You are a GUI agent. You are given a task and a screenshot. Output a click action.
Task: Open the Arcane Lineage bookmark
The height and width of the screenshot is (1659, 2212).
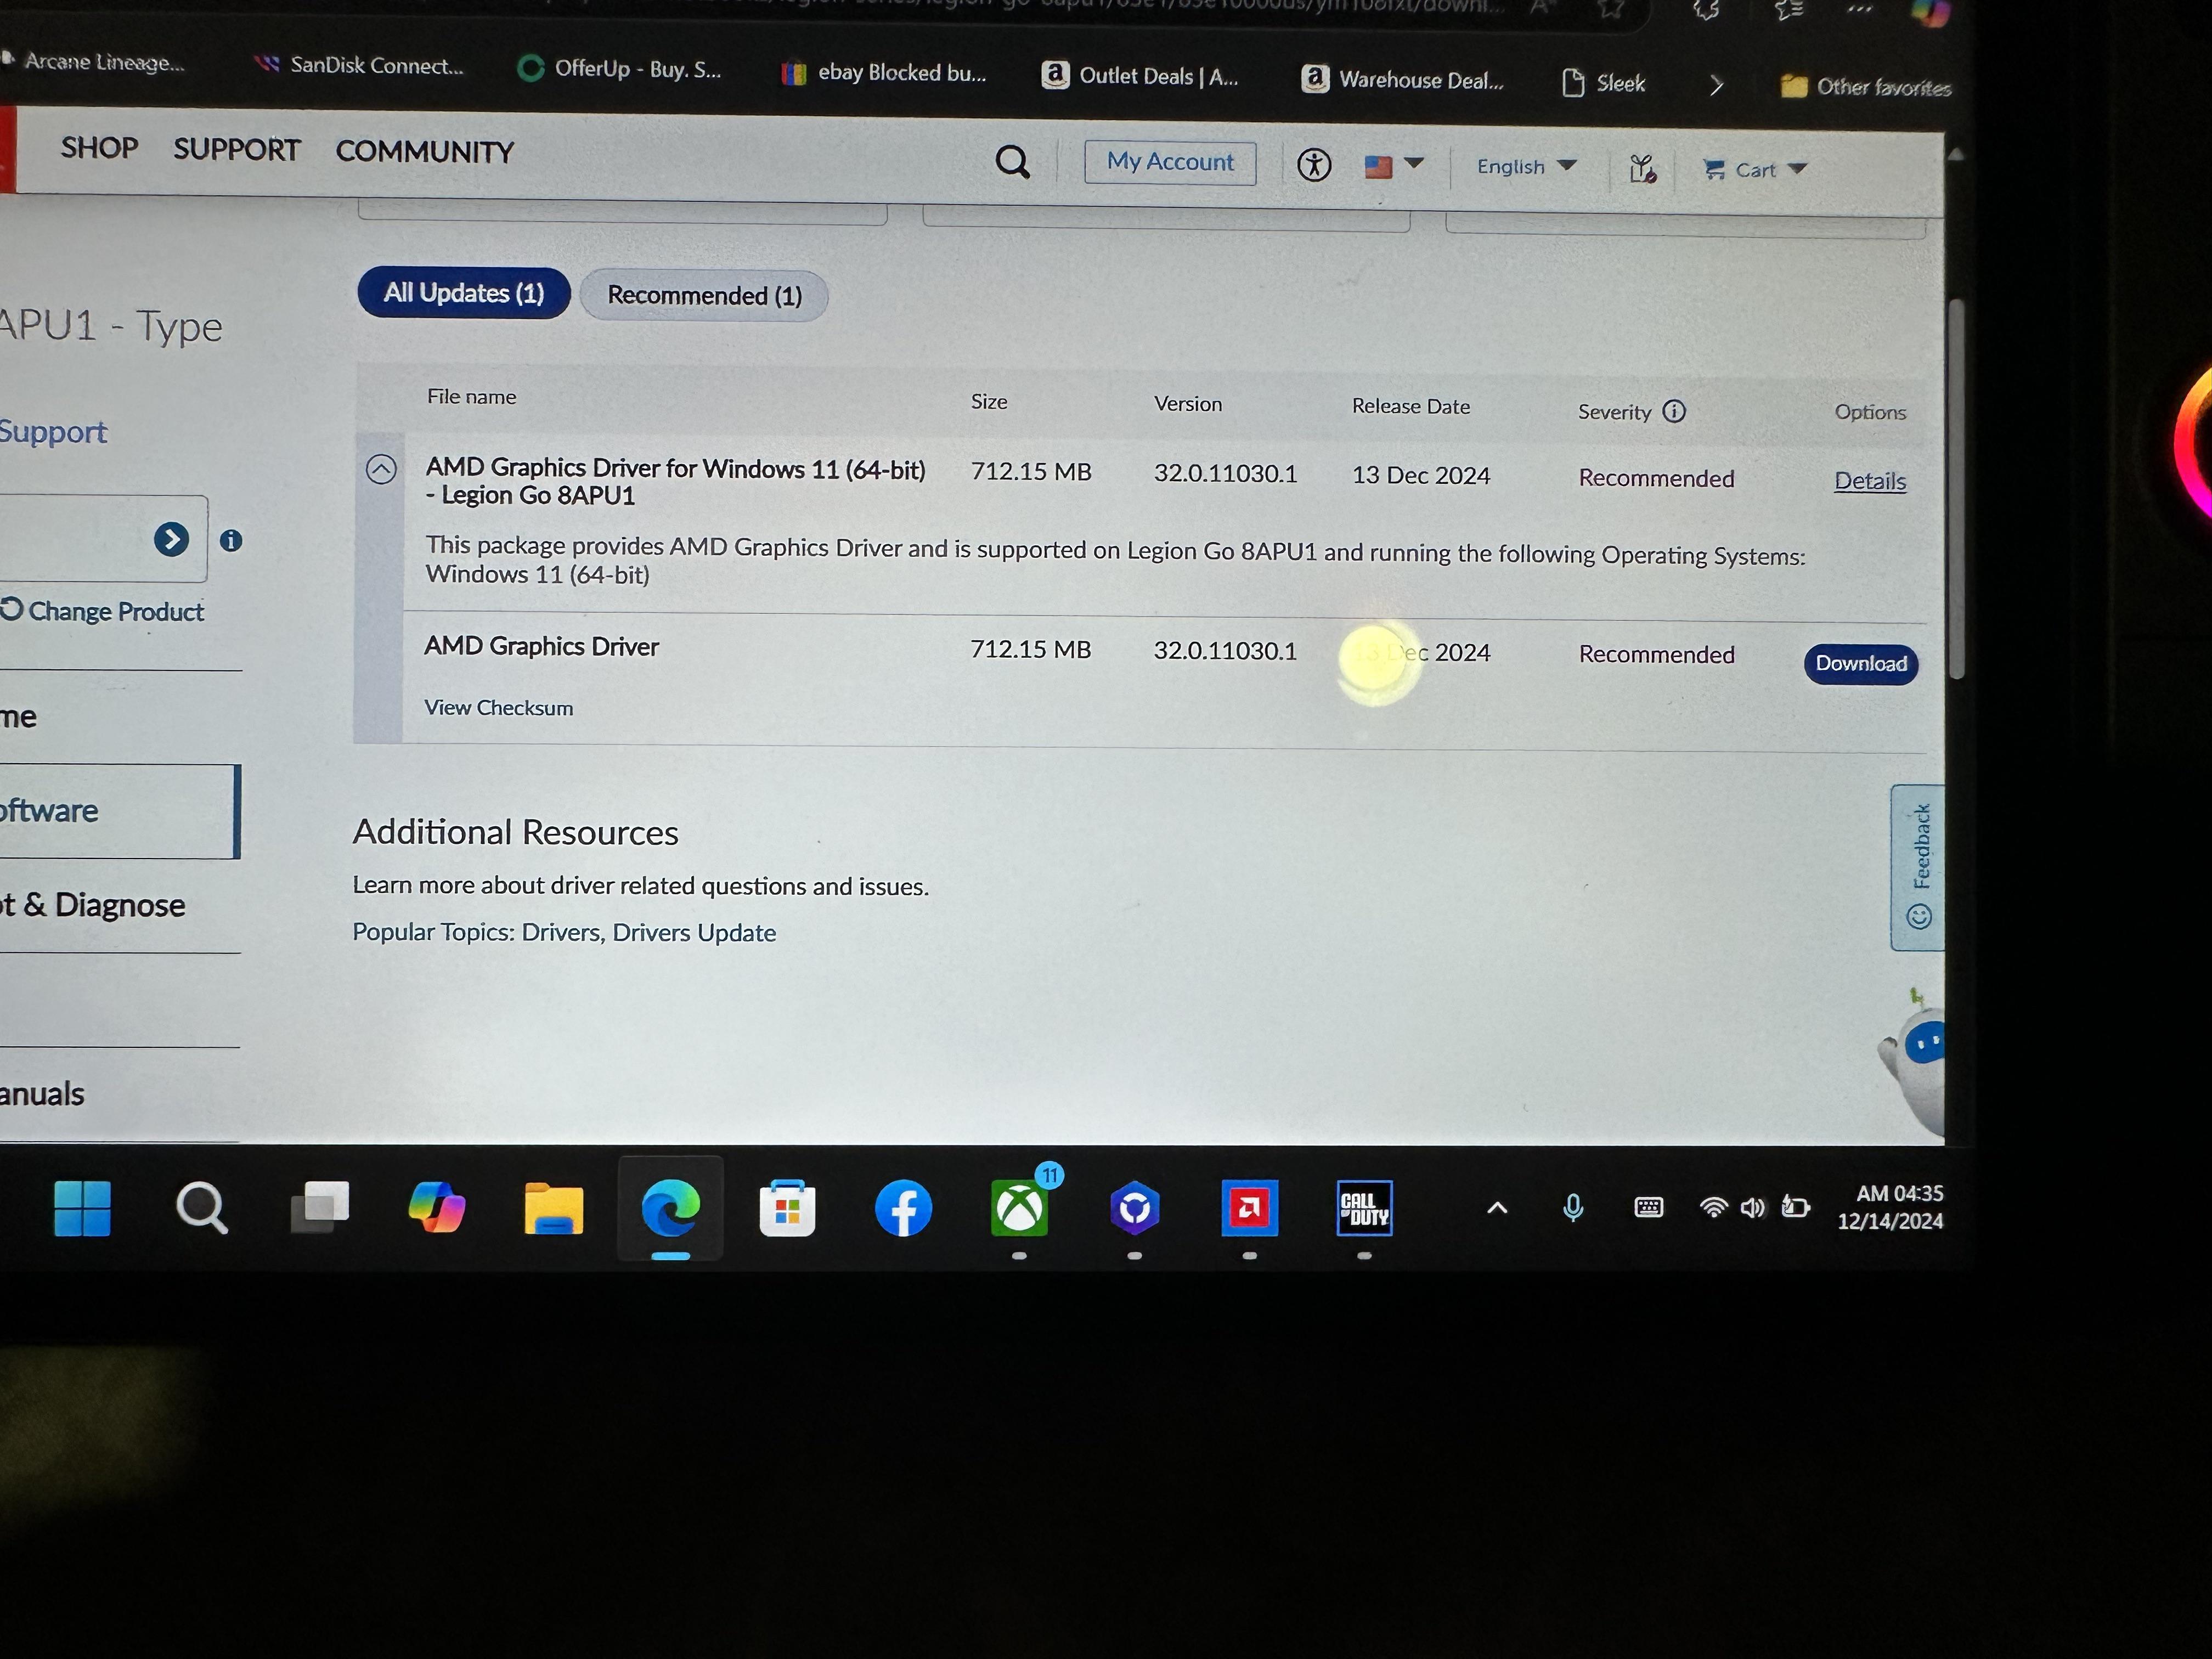pyautogui.click(x=93, y=62)
